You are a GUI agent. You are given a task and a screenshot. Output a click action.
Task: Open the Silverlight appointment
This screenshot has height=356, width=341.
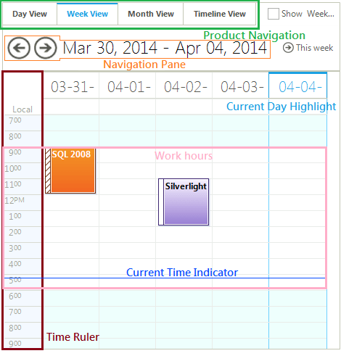[x=184, y=202]
